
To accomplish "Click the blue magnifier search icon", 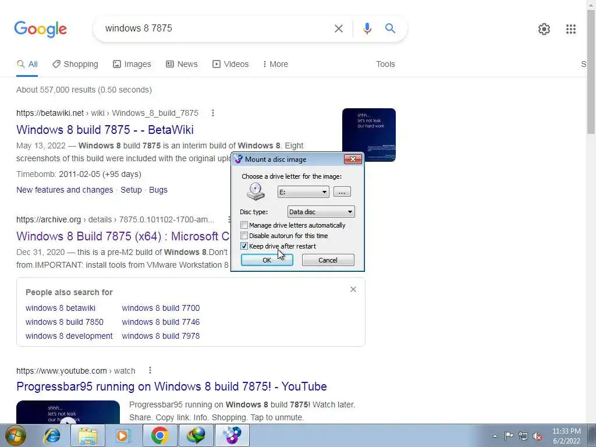I will coord(390,28).
